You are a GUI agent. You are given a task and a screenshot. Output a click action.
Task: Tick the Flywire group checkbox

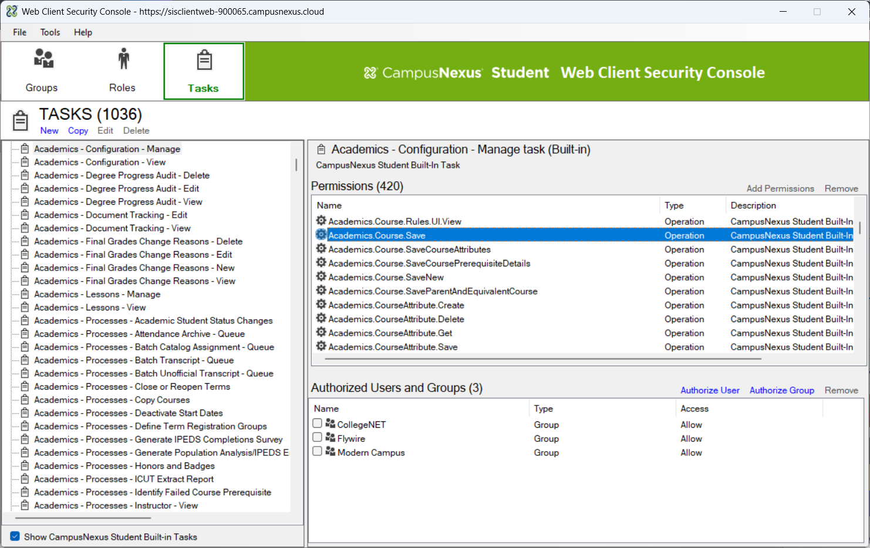317,437
